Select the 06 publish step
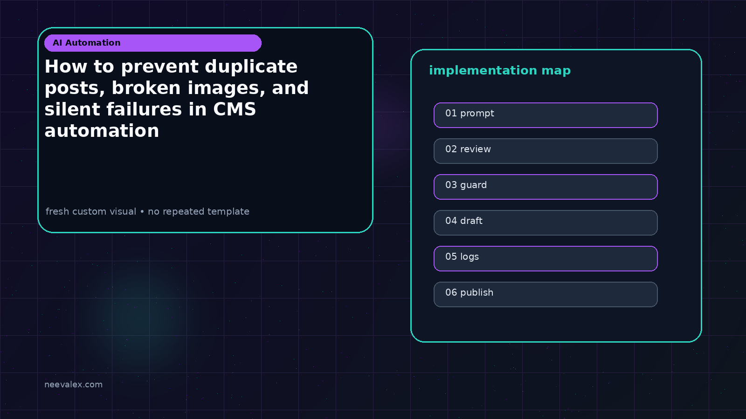The height and width of the screenshot is (419, 746). point(546,294)
